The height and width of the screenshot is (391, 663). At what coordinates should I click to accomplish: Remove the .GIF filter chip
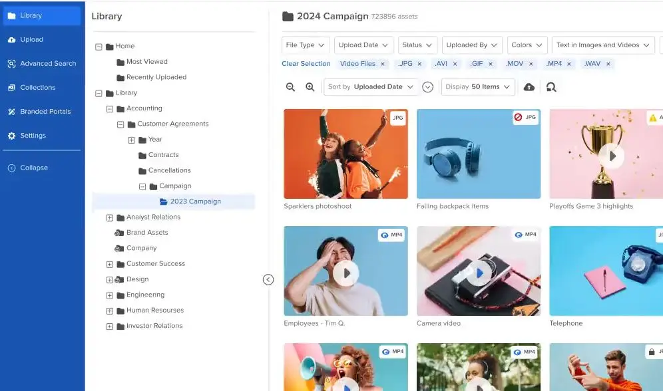click(x=491, y=65)
